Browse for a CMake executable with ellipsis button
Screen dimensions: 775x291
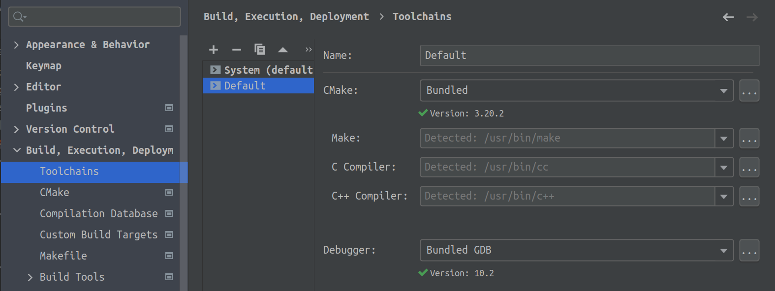pos(749,90)
